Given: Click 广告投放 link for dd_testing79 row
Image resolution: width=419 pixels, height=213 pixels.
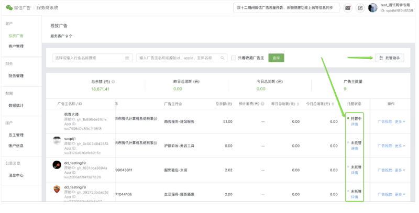Looking at the screenshot, I should click(x=385, y=195).
